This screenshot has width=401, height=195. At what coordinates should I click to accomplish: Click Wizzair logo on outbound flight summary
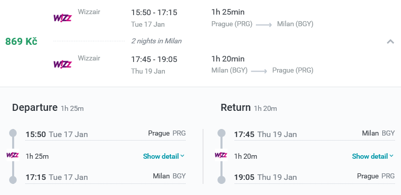point(62,18)
